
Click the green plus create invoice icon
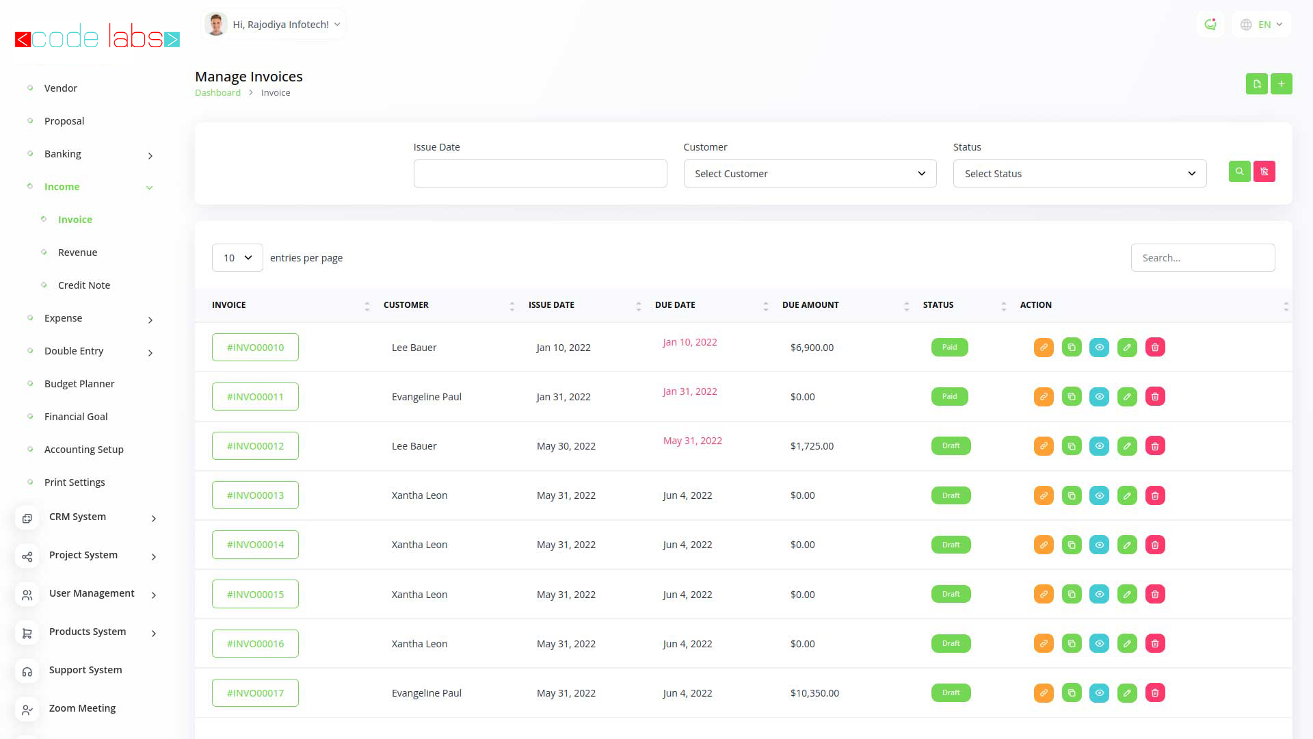tap(1281, 83)
